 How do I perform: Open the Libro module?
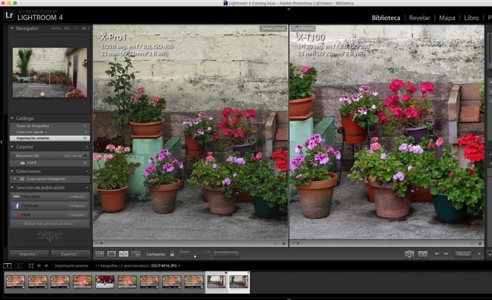471,18
